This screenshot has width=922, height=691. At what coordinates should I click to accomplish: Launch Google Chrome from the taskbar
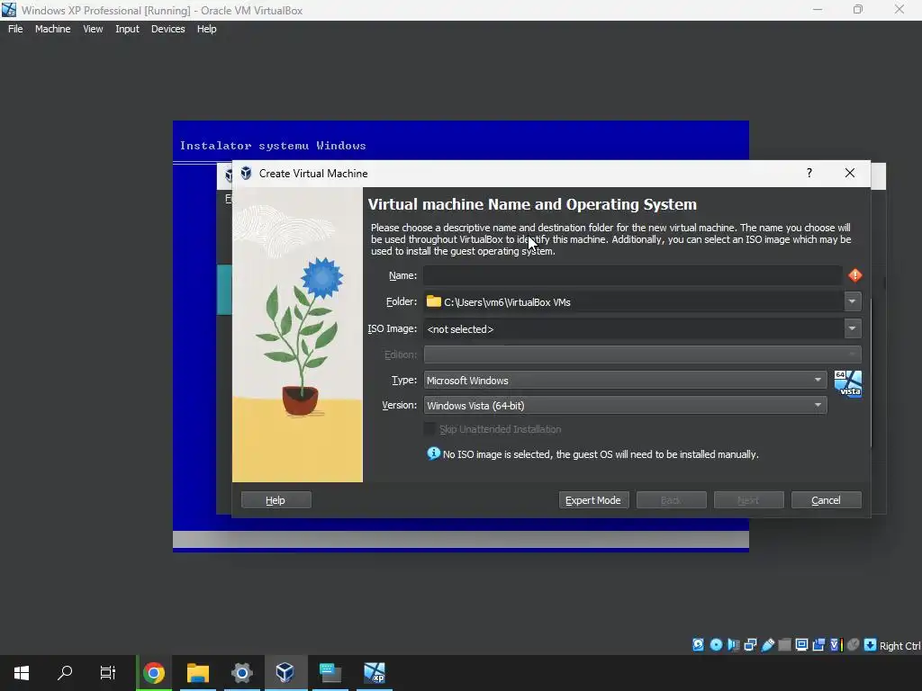[x=153, y=673]
